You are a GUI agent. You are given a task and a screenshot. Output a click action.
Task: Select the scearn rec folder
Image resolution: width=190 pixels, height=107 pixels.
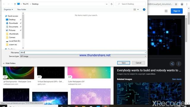13,45
